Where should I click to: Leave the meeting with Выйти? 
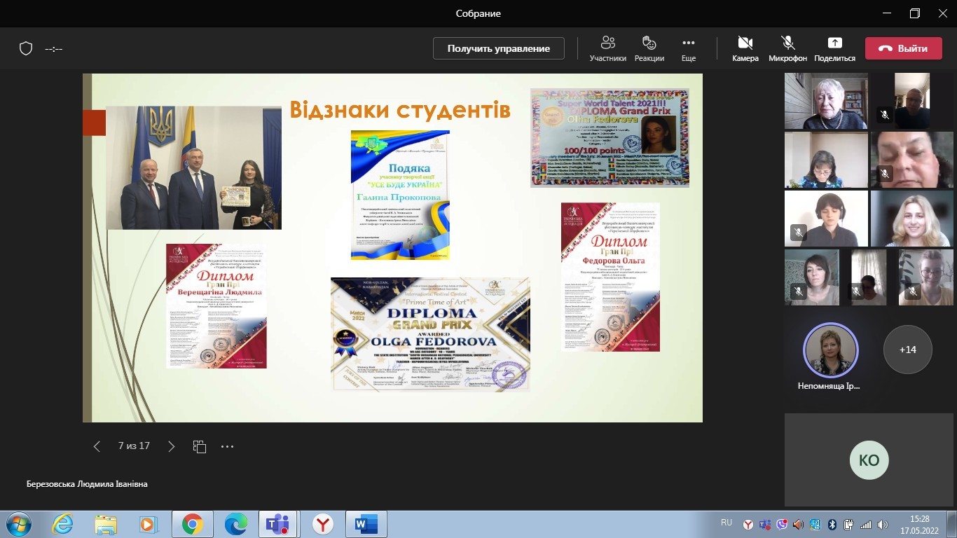coord(902,48)
